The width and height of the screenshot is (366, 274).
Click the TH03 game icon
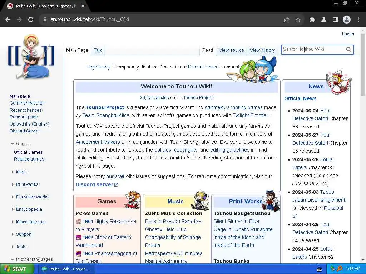click(79, 254)
